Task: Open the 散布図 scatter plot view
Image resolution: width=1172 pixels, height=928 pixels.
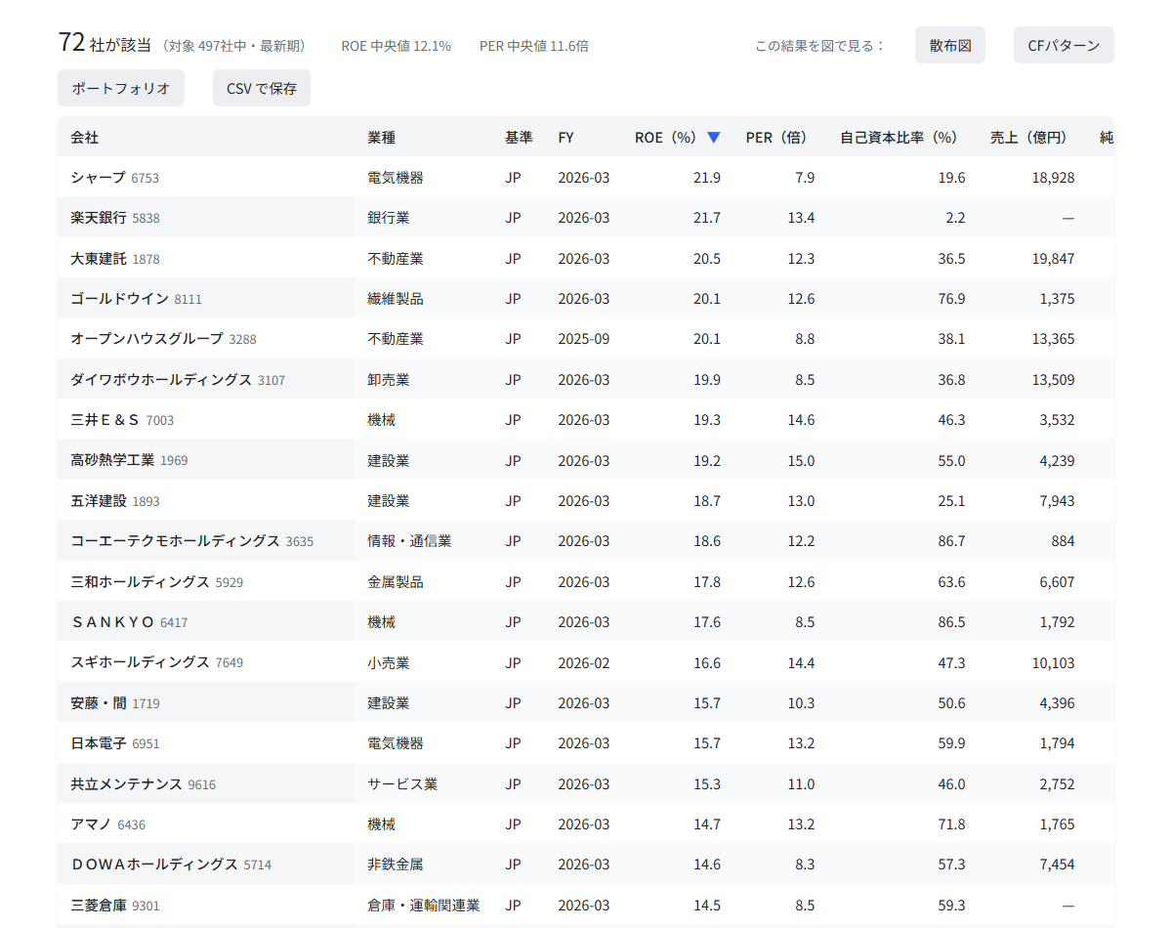Action: (950, 45)
